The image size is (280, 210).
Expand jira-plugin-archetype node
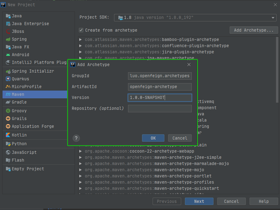80,52
